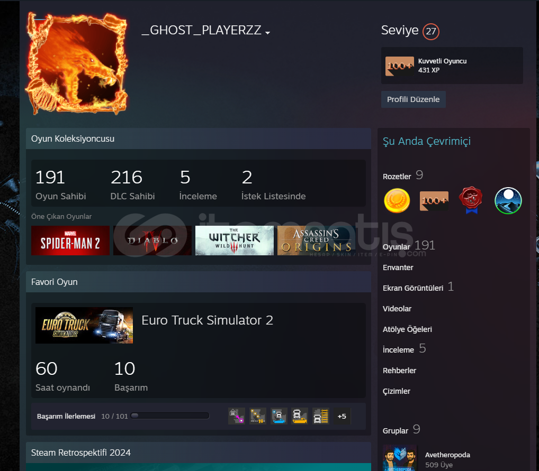The height and width of the screenshot is (471, 539).
Task: Click the _GHOST_PLAYERZZ profile name
Action: click(201, 30)
